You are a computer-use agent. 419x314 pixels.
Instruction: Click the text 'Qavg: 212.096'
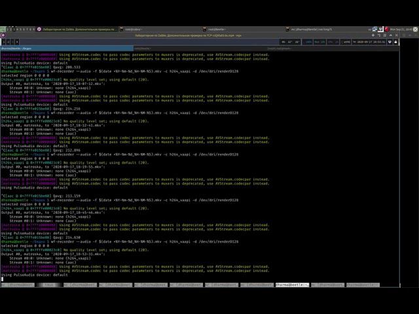coord(67,150)
